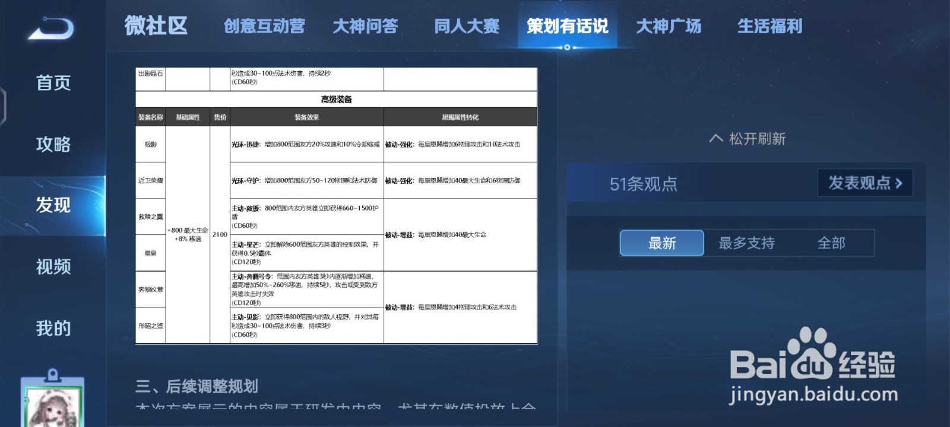Click the 星泉 equipment name cell
This screenshot has height=427, width=950.
click(x=151, y=253)
